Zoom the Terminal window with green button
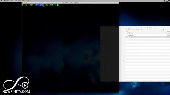 click(x=26, y=3)
